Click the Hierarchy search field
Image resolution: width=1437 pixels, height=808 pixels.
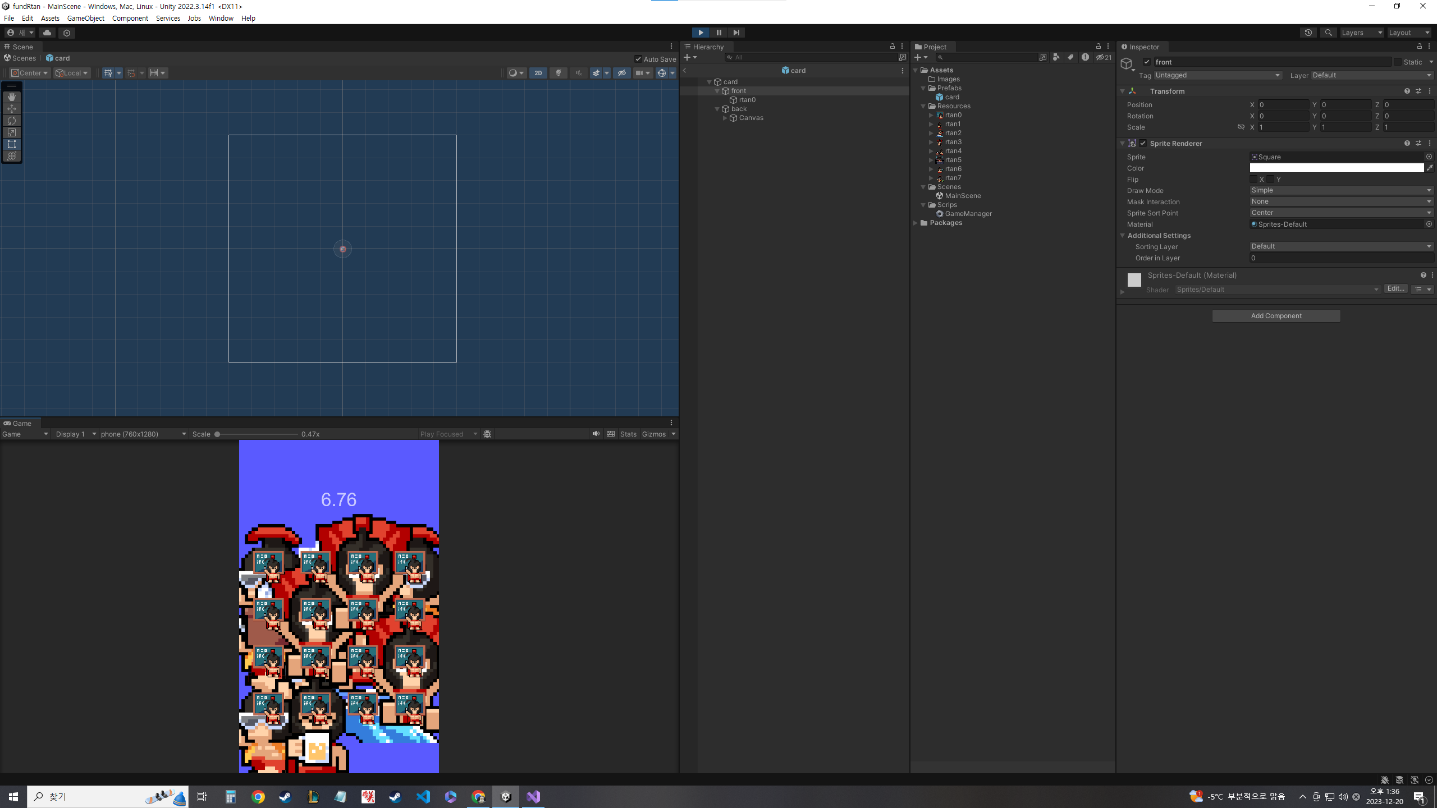coord(812,57)
